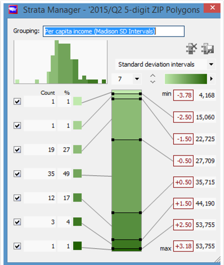Click the % column header
This screenshot has height=265, width=224.
point(67,93)
